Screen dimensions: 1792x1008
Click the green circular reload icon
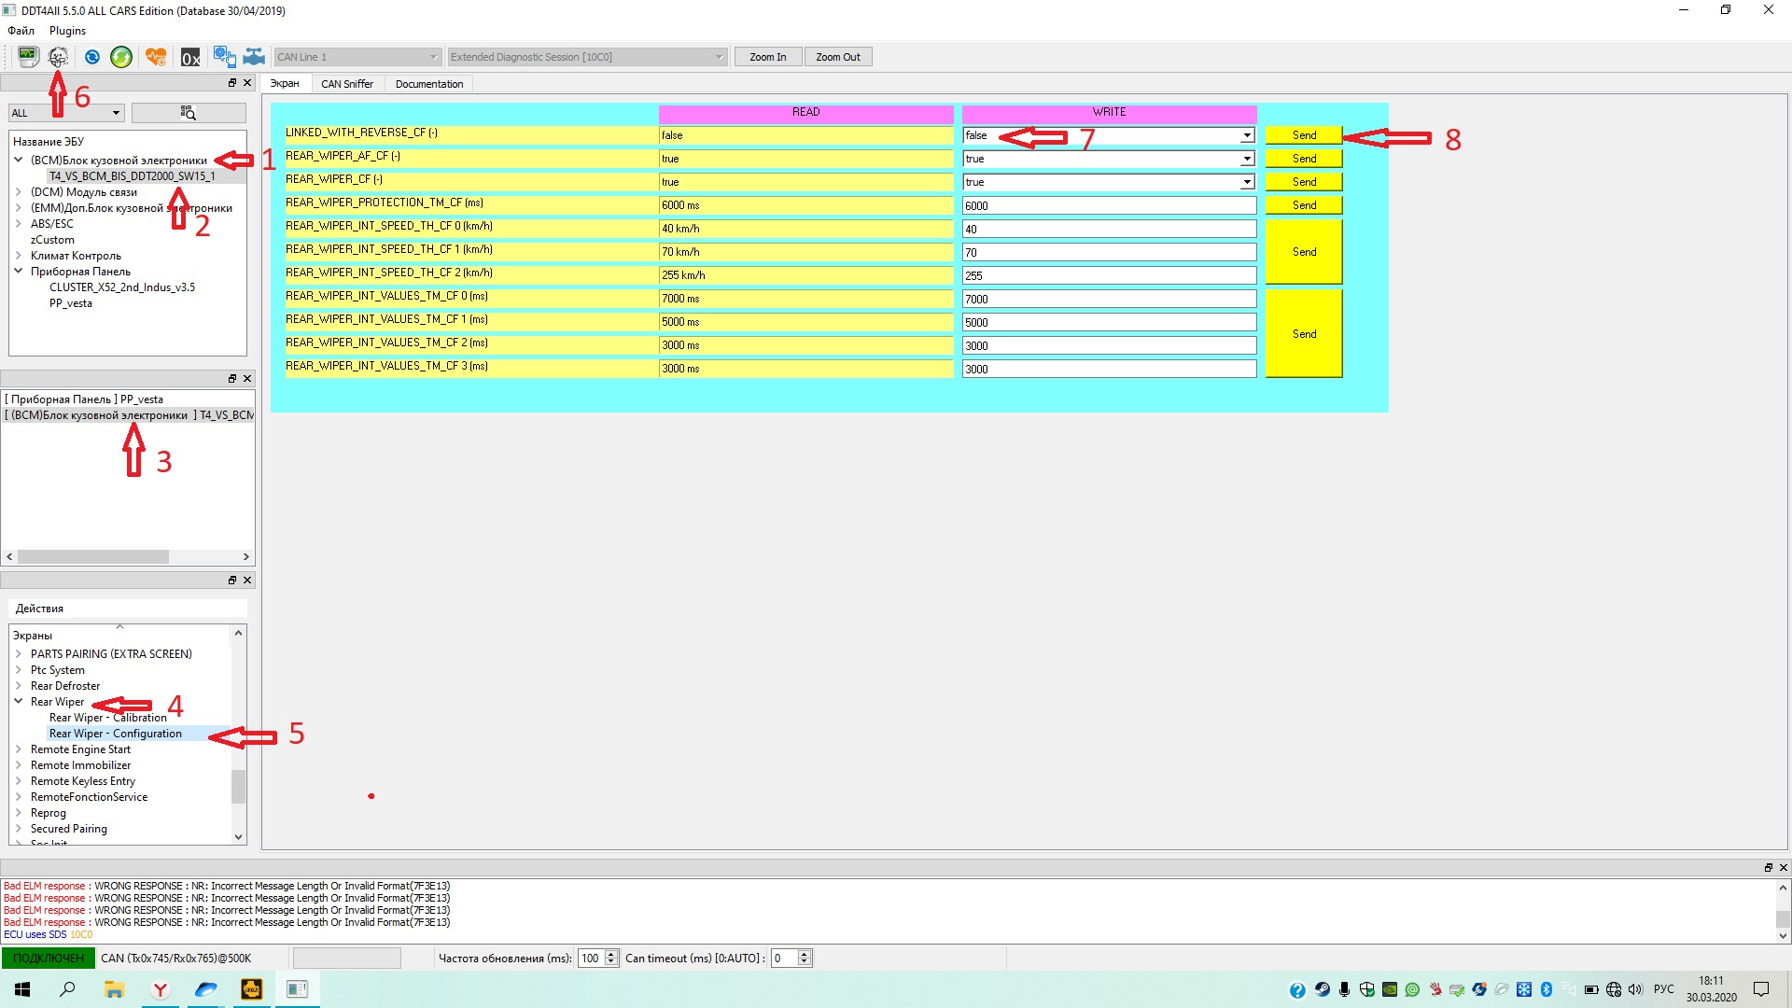point(121,57)
